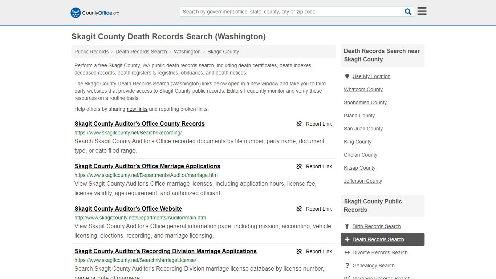Open Divorce Records Search
Image resolution: width=496 pixels, height=279 pixels.
pos(380,252)
